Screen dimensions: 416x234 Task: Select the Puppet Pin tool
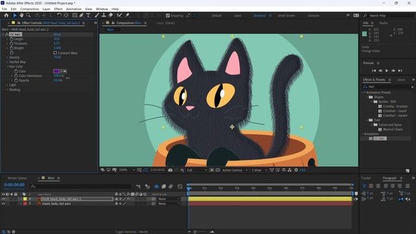pos(127,16)
